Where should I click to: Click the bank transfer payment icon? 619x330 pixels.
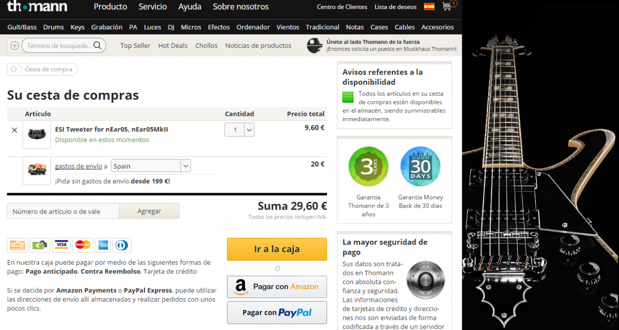click(18, 245)
